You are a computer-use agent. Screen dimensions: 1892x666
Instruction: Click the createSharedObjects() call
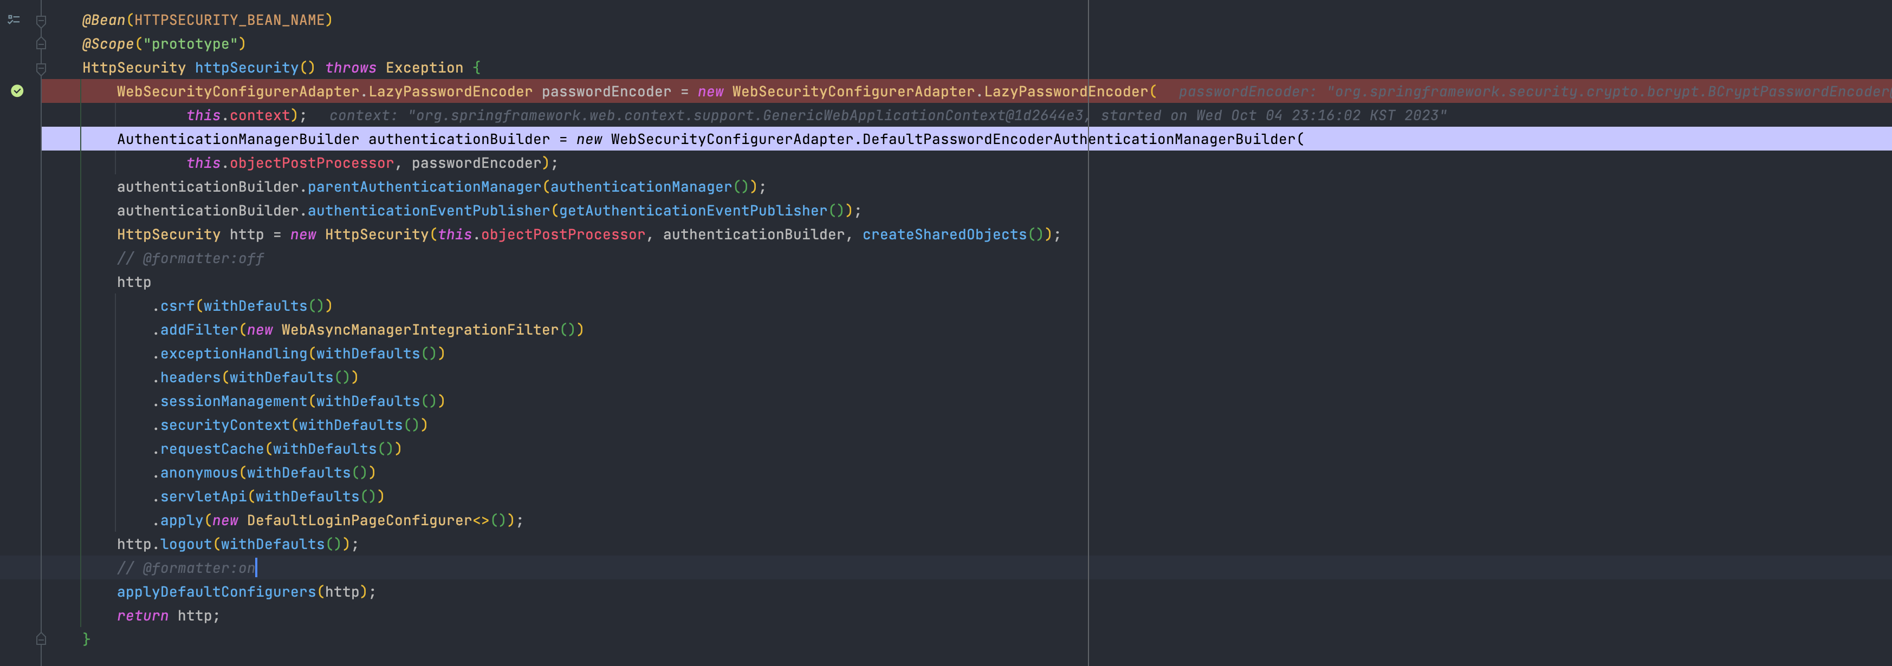[x=944, y=235]
